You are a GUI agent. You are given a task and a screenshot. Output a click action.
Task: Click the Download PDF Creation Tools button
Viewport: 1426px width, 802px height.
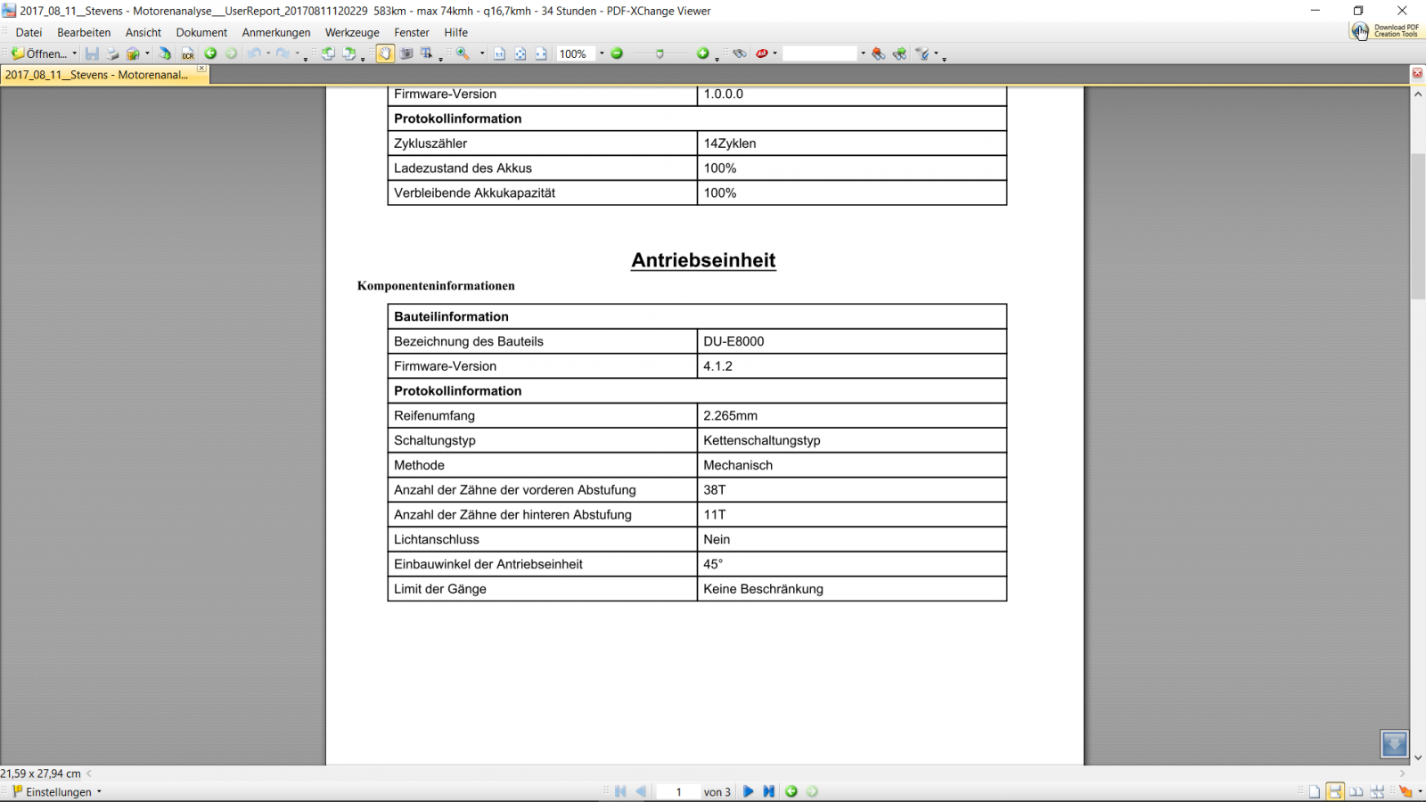[1387, 31]
